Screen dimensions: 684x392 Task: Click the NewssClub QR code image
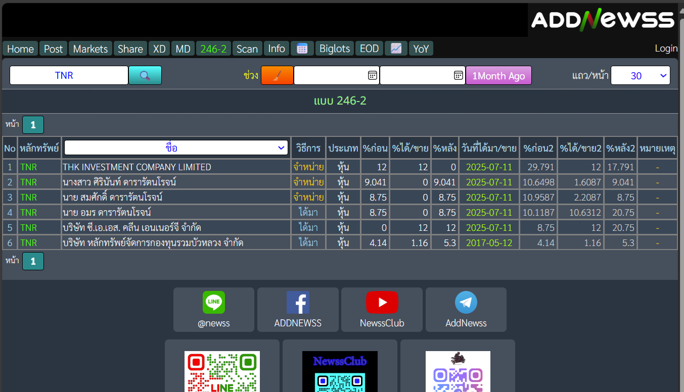340,371
